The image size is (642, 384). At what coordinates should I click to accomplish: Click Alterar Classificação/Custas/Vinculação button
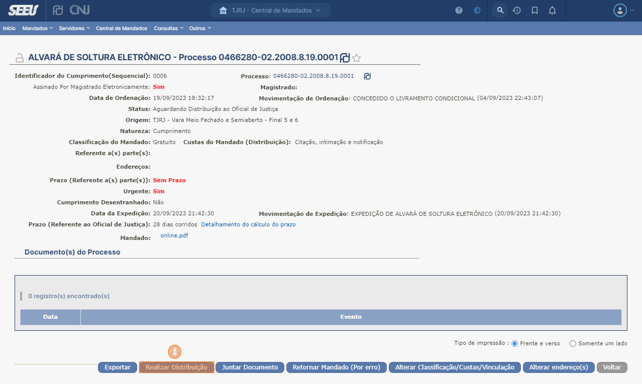tap(455, 367)
